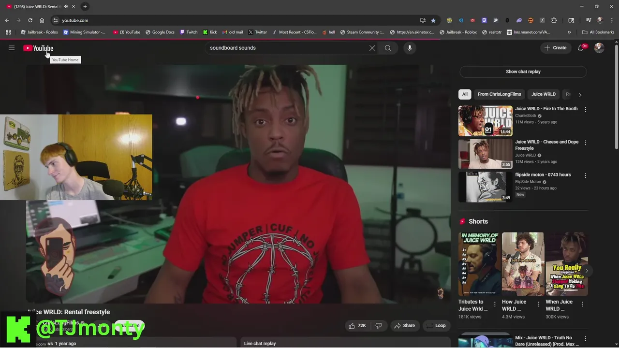Image resolution: width=619 pixels, height=348 pixels.
Task: Clear the search box with X
Action: pos(372,48)
